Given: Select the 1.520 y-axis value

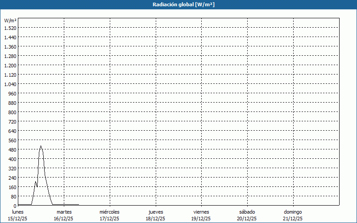Looking at the screenshot, I should coord(10,28).
